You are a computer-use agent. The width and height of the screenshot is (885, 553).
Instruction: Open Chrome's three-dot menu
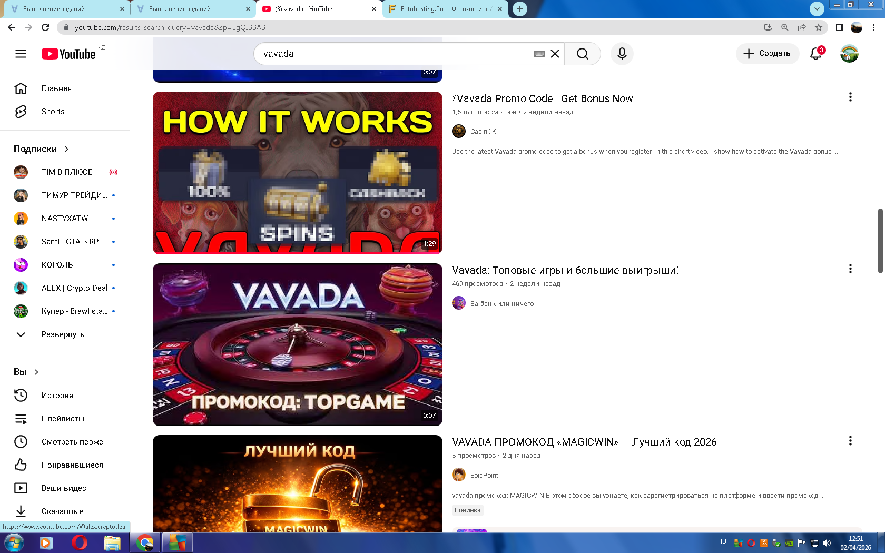(x=874, y=27)
